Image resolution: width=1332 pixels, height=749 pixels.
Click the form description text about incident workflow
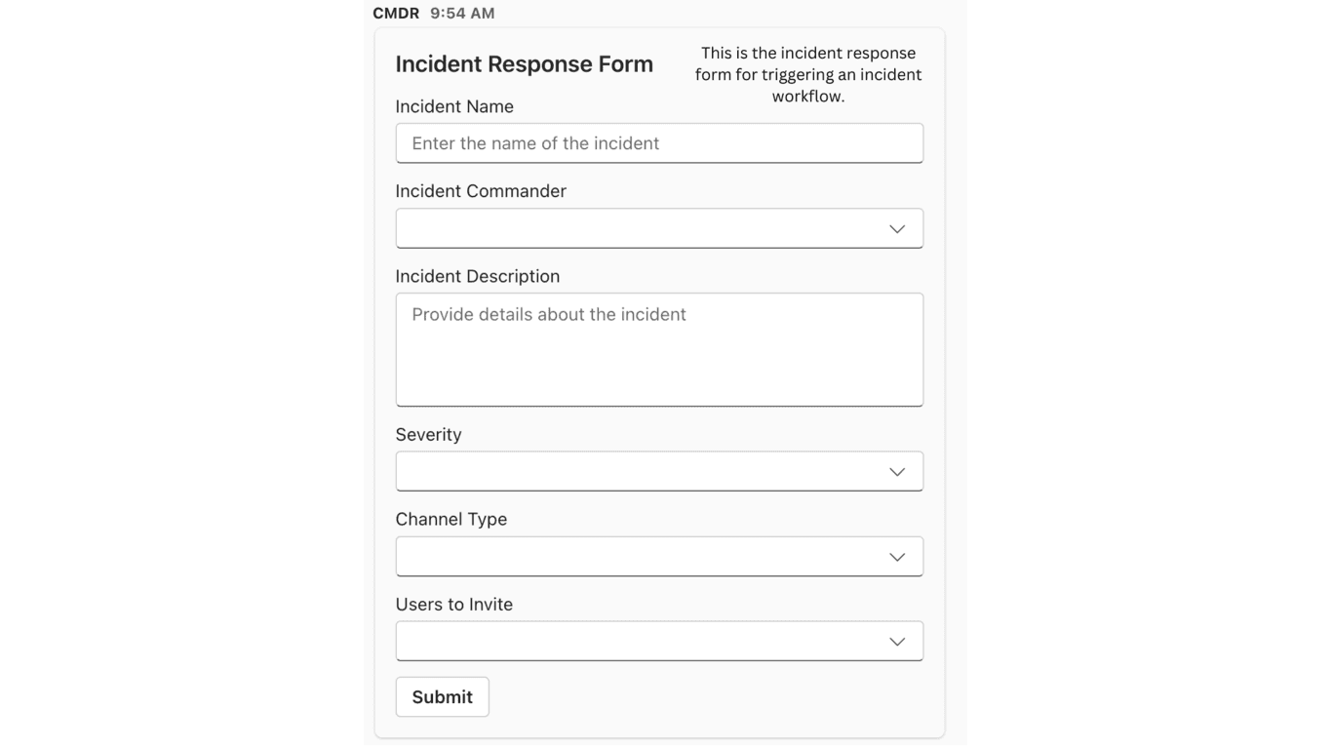click(808, 74)
